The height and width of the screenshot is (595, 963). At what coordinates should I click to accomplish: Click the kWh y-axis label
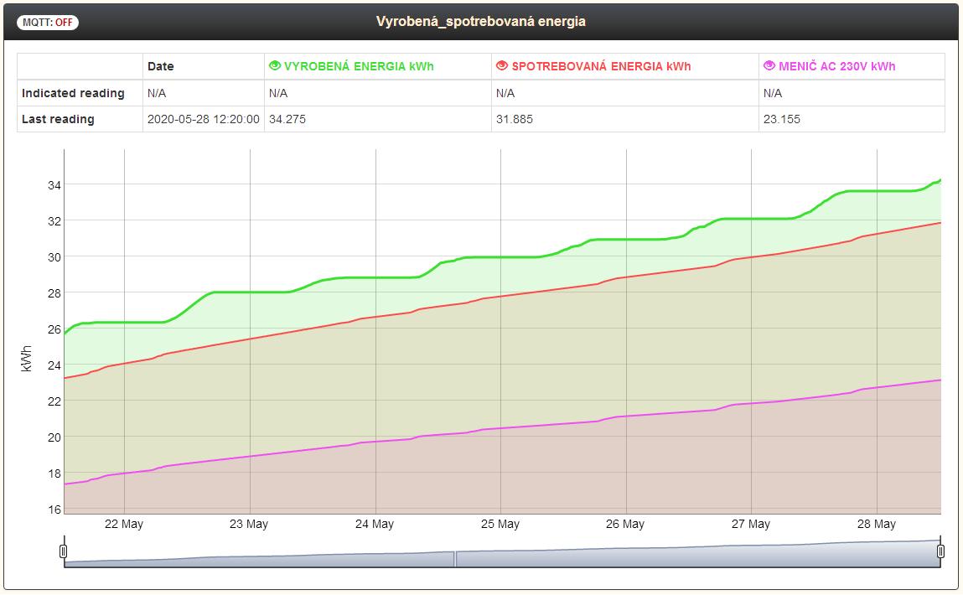(26, 359)
